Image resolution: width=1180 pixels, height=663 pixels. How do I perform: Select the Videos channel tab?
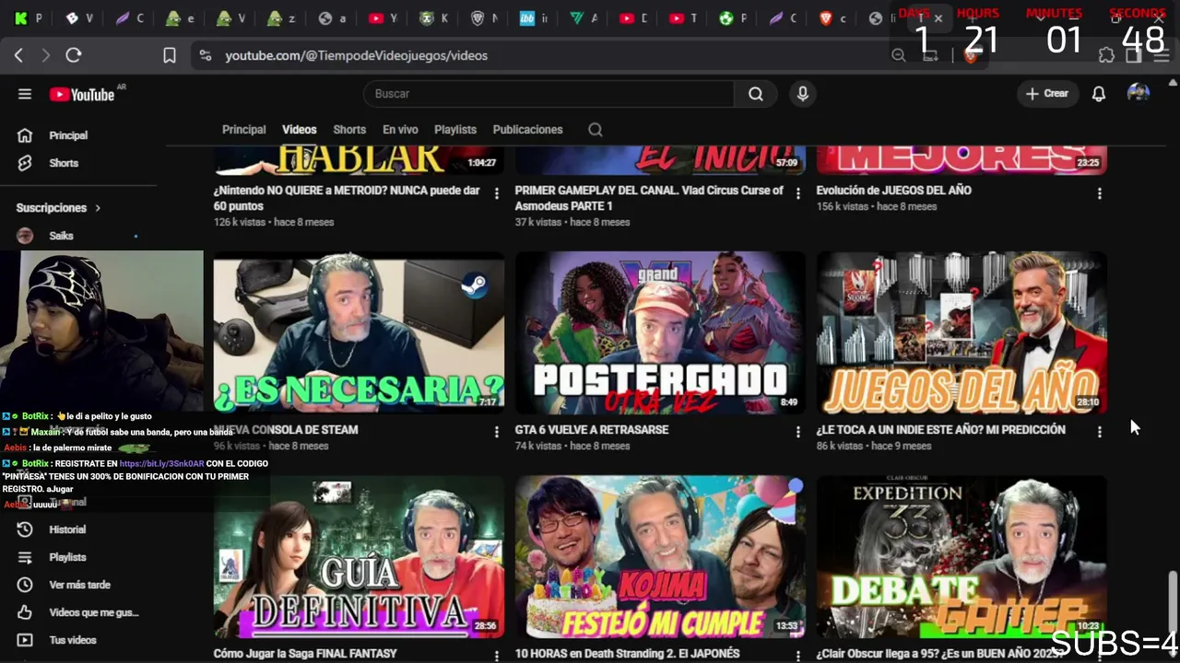click(x=299, y=130)
